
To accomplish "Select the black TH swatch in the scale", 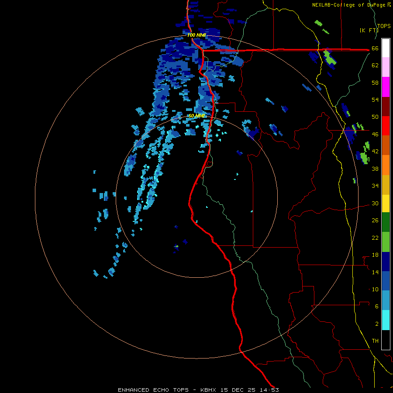I will 386,340.
